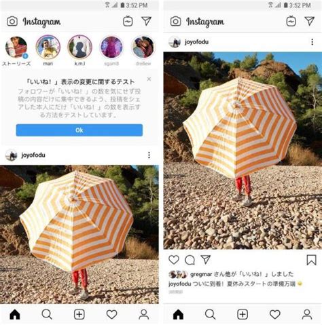This screenshot has width=322, height=325.
Task: Like the post with heart below photo
Action: (174, 260)
